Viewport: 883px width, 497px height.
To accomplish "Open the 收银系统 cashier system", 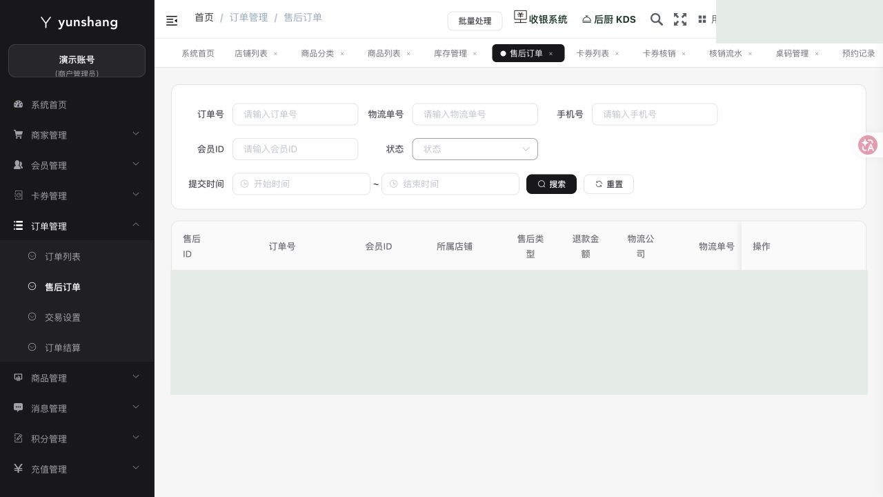I will [x=541, y=19].
